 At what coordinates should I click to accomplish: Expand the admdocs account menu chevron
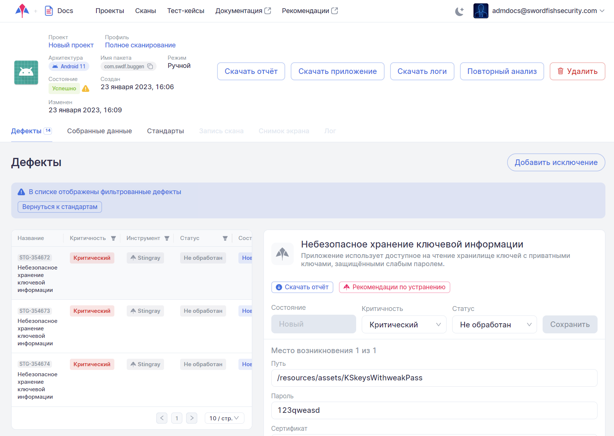tap(602, 11)
